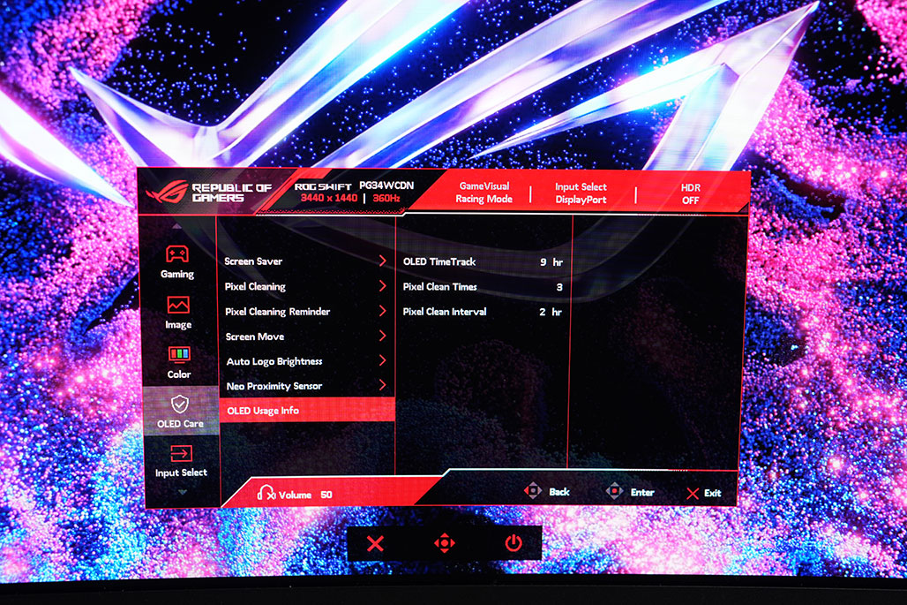907x605 pixels.
Task: Select the Screen Move menu item
Action: pyautogui.click(x=254, y=337)
